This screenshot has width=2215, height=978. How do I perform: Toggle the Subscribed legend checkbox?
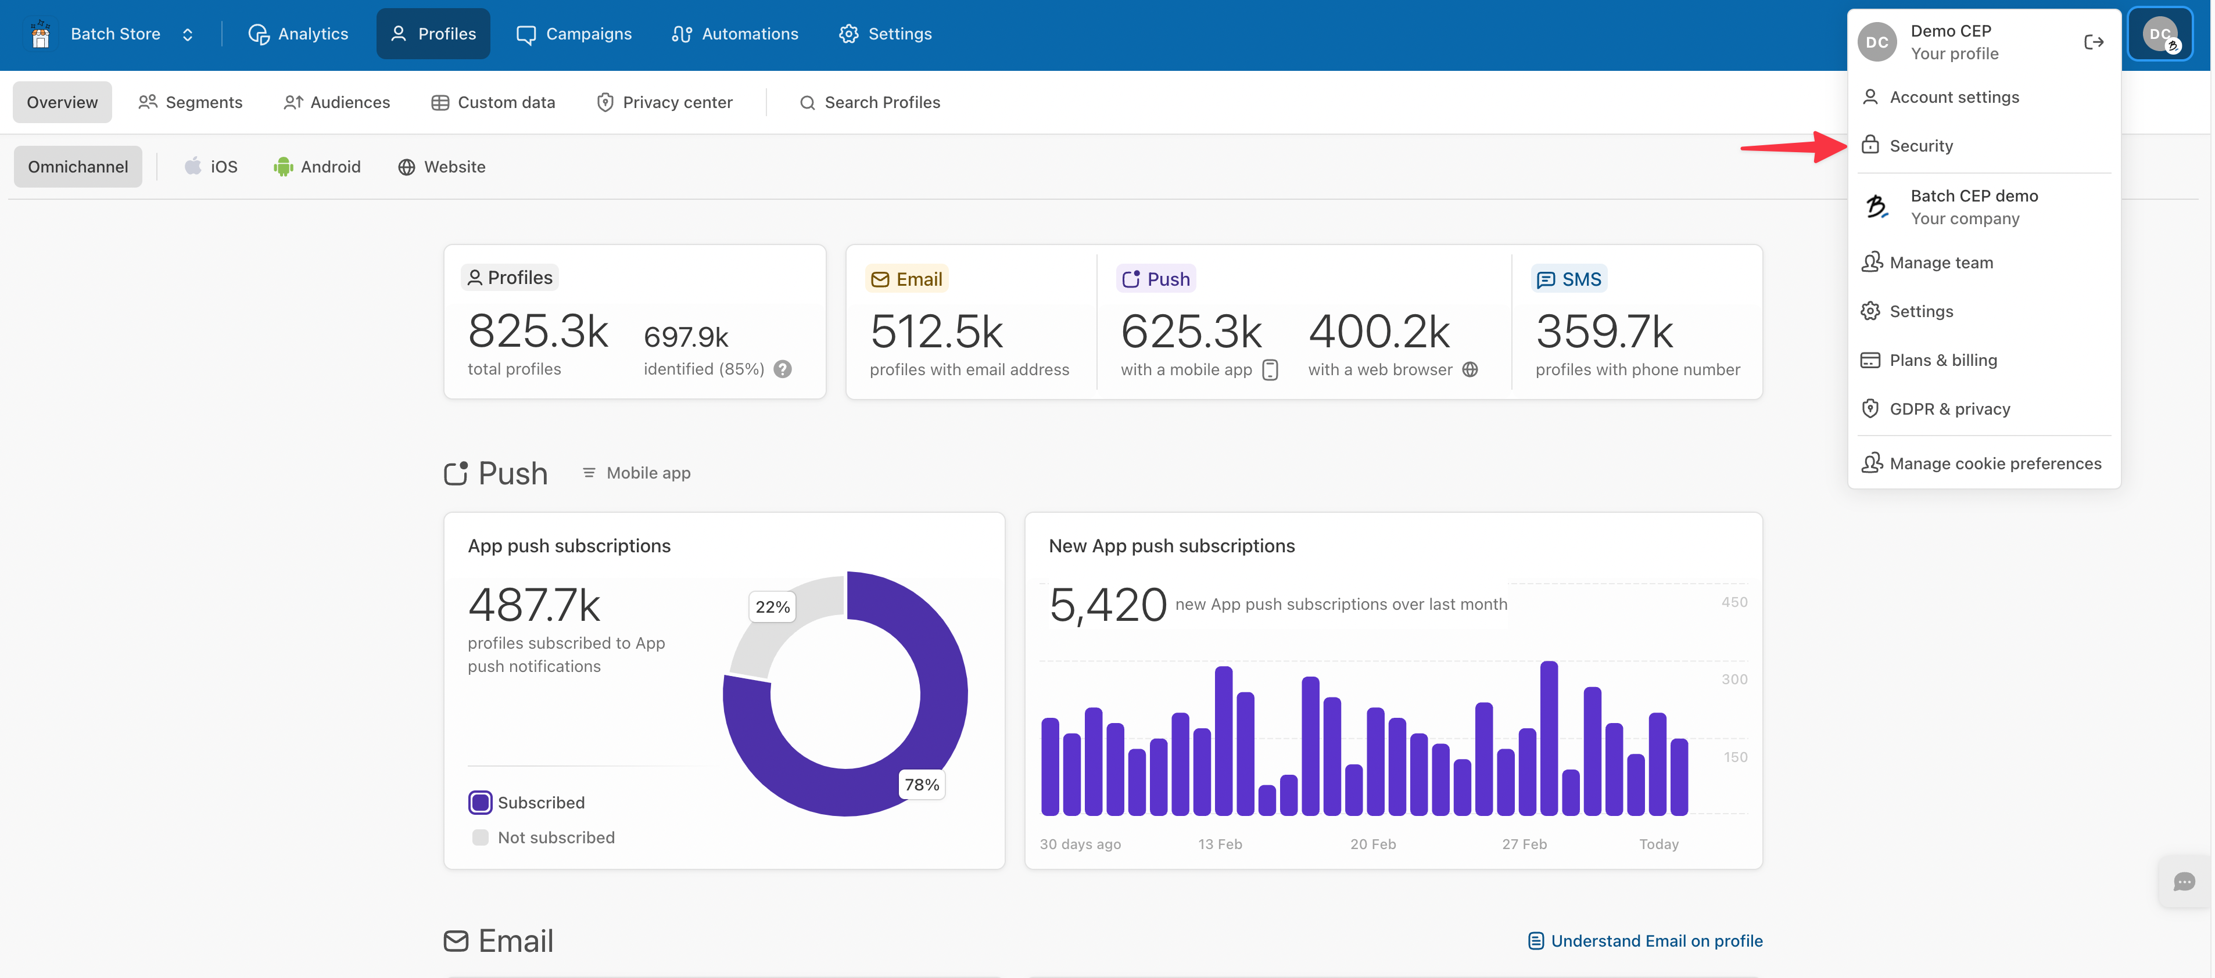point(480,802)
